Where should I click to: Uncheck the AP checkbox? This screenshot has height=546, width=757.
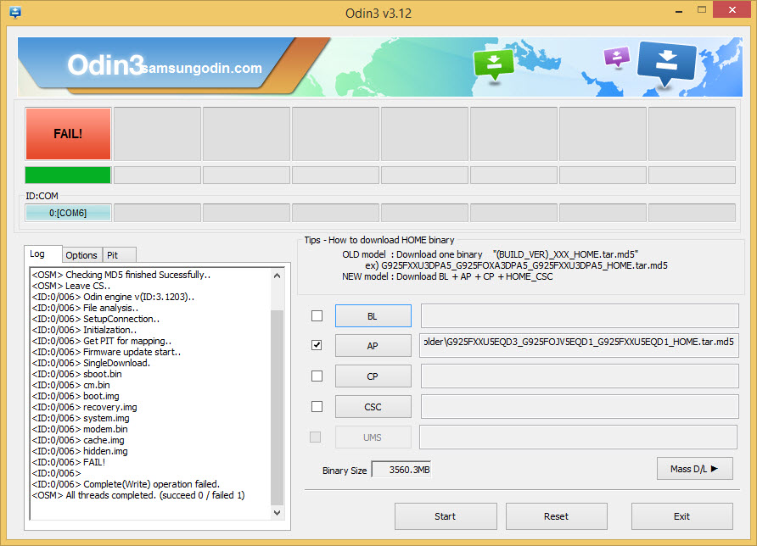click(317, 345)
